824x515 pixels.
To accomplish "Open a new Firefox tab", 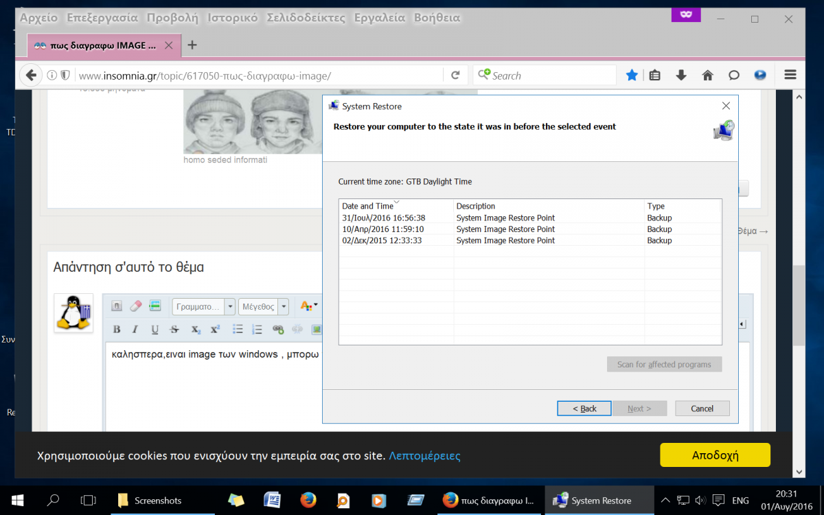I will point(192,45).
